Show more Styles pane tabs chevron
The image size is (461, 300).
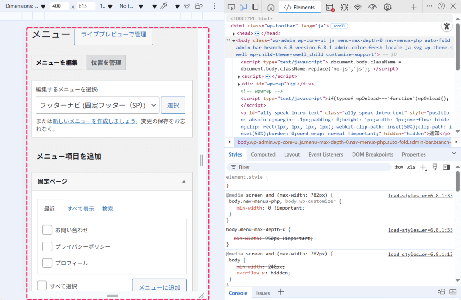coord(454,153)
